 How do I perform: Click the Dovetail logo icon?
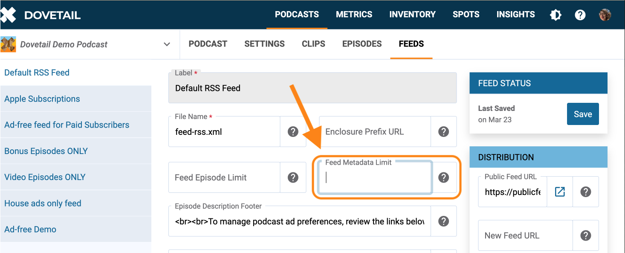point(9,15)
